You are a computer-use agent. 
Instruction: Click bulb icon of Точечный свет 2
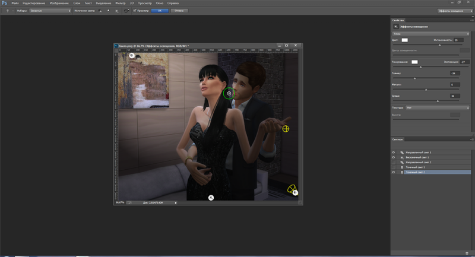[402, 172]
